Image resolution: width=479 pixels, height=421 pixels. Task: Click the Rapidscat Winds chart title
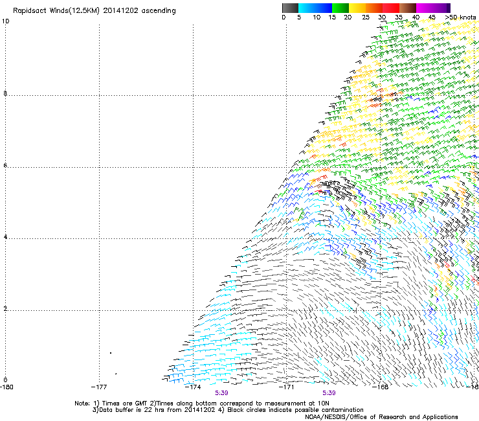95,11
